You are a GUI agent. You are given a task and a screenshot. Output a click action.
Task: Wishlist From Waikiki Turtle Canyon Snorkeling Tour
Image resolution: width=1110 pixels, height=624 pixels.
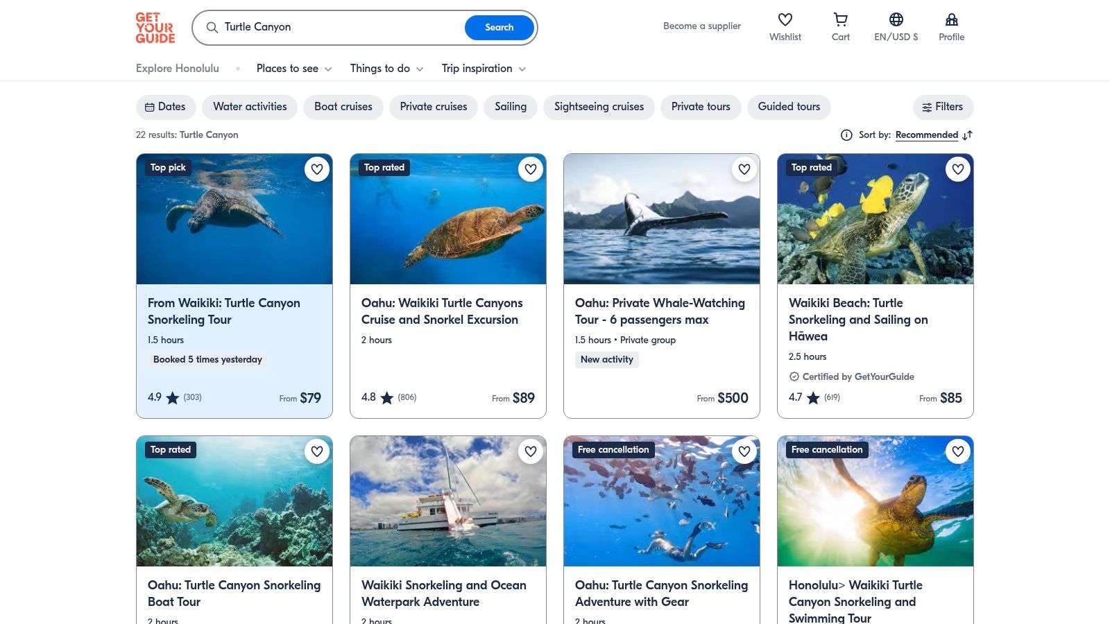tap(317, 169)
